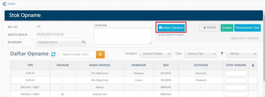The image size is (265, 97).
Task: Focus the Nama Produk / SKU search field
Action: pyautogui.click(x=78, y=54)
